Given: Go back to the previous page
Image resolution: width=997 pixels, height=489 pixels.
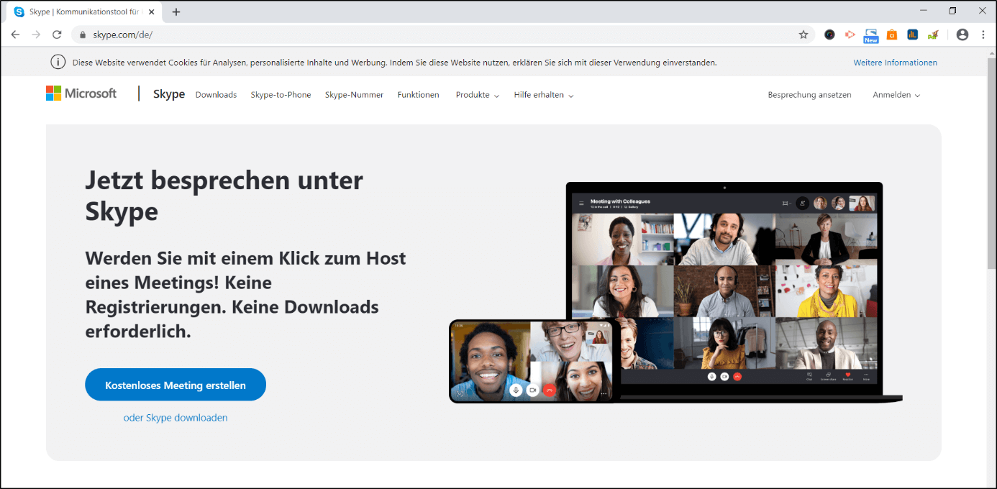Looking at the screenshot, I should [x=15, y=35].
